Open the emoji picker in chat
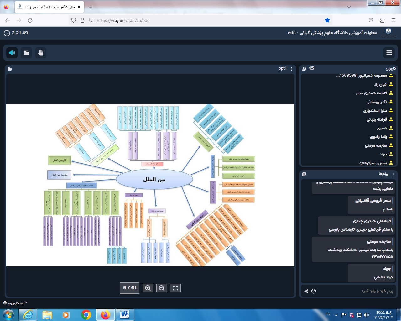The height and width of the screenshot is (321, 401). click(x=314, y=291)
